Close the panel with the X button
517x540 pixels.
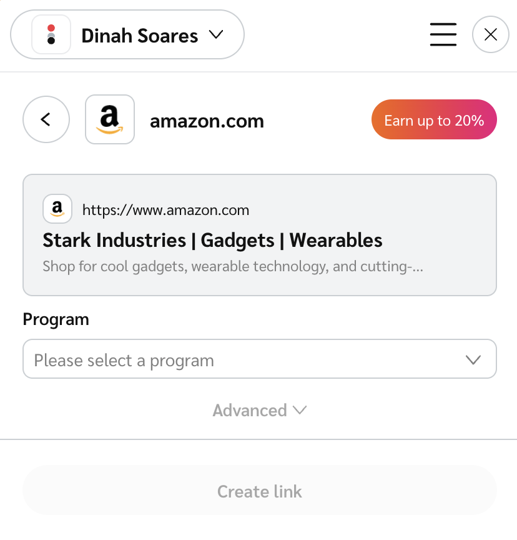491,34
